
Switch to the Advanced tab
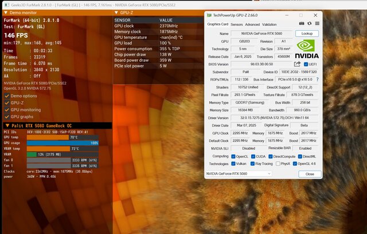tap(252, 24)
